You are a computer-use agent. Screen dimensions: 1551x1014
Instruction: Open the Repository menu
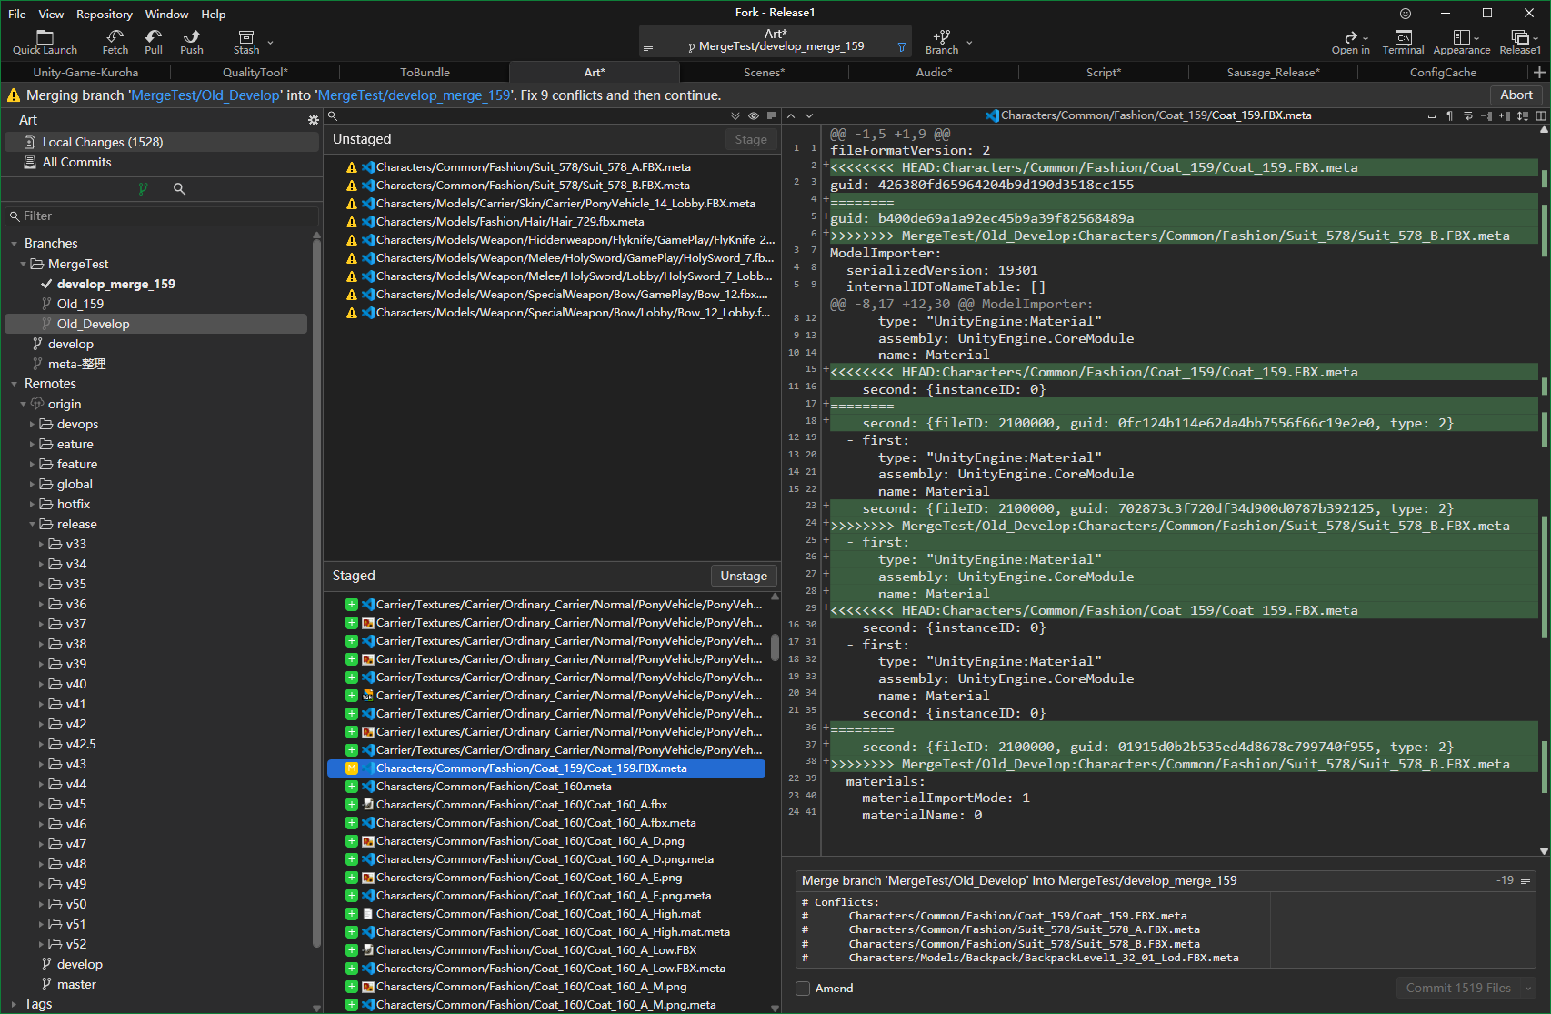tap(104, 14)
